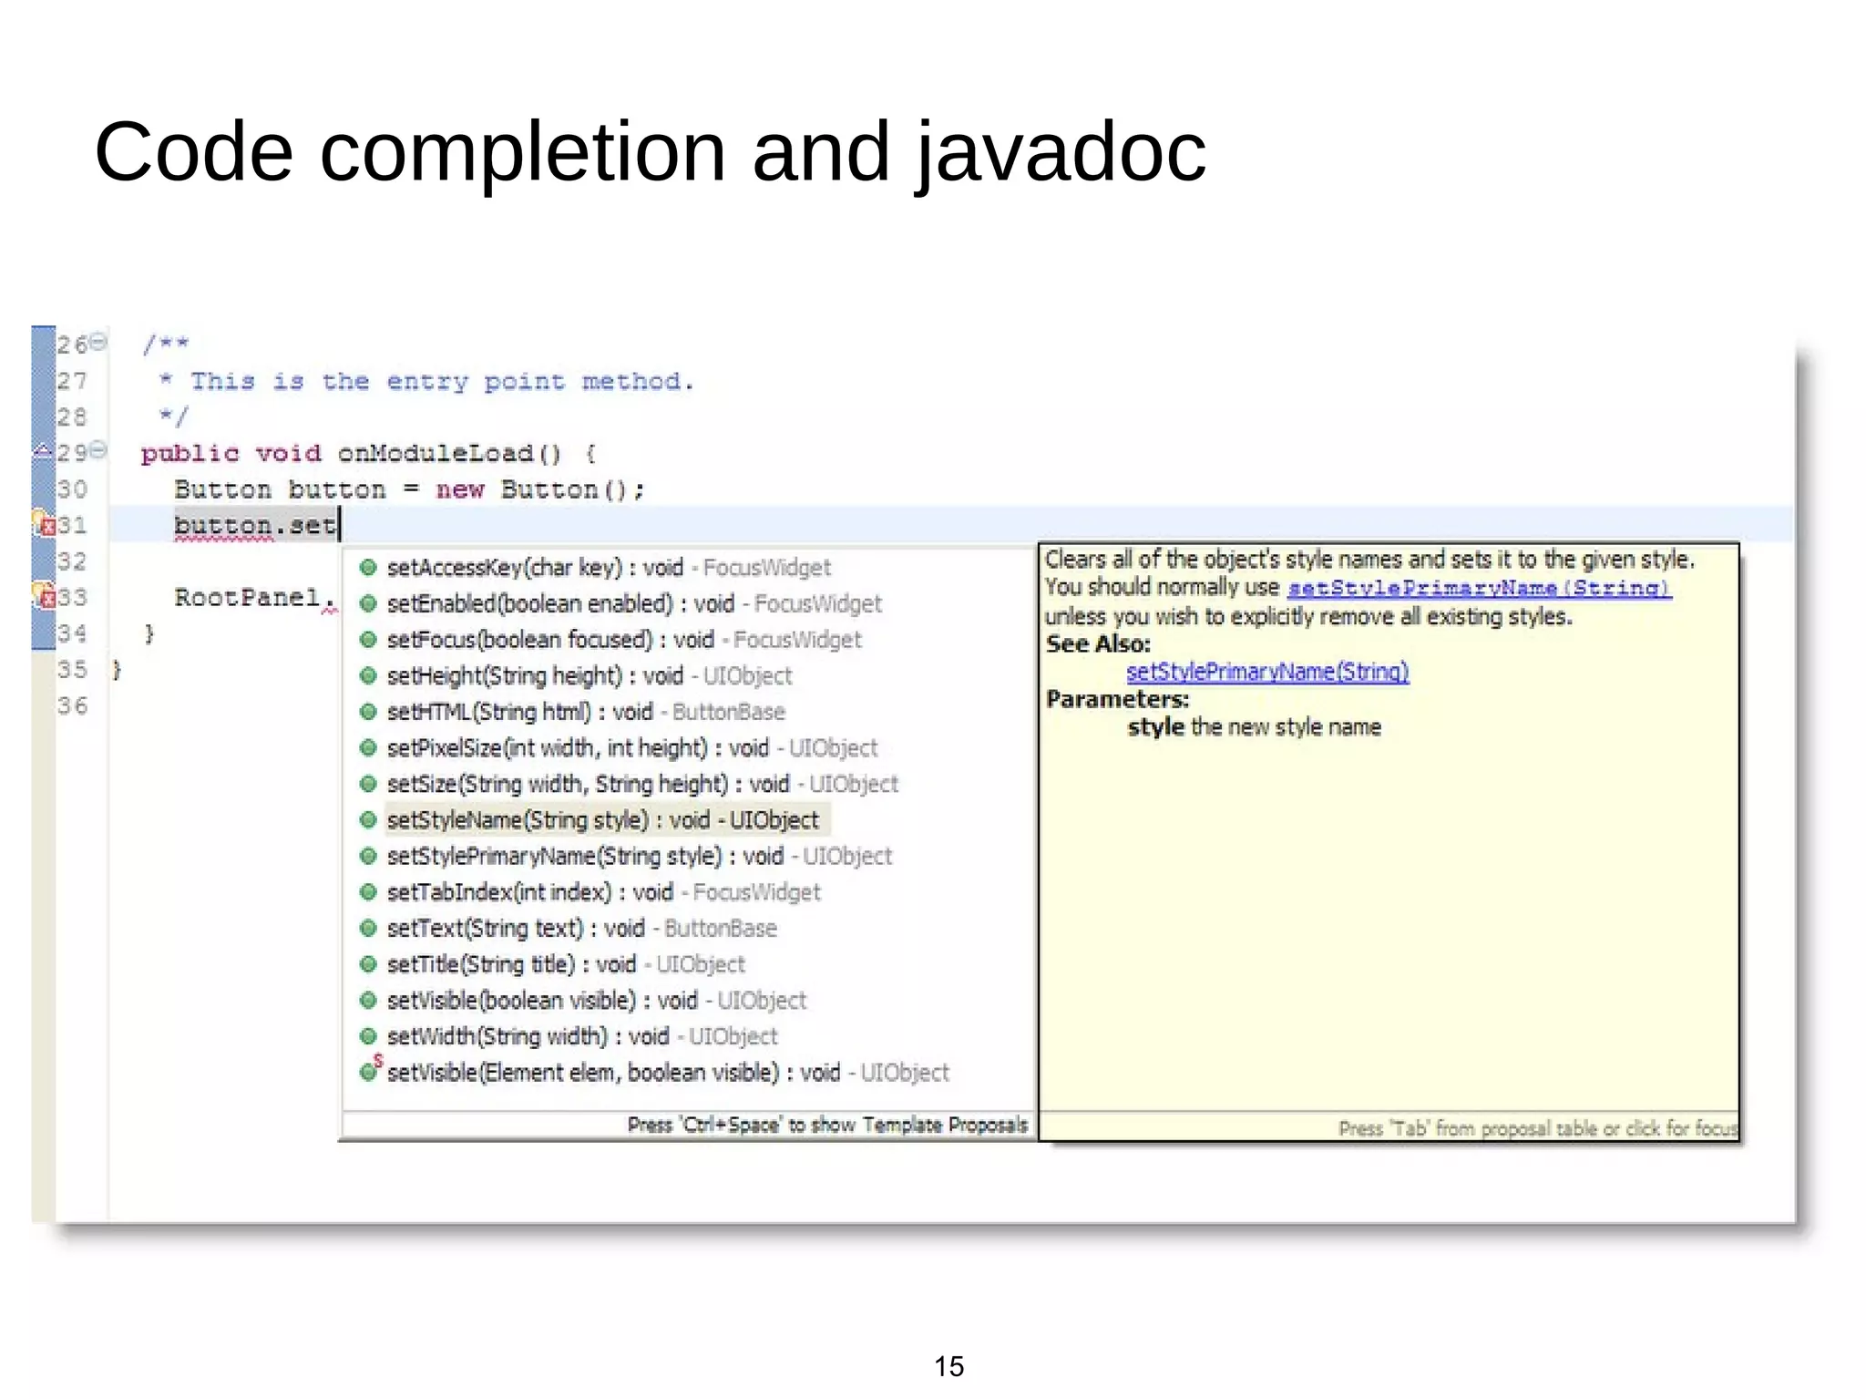Click the green icon beside setEnabled proposal
The height and width of the screenshot is (1399, 1866).
coord(368,604)
